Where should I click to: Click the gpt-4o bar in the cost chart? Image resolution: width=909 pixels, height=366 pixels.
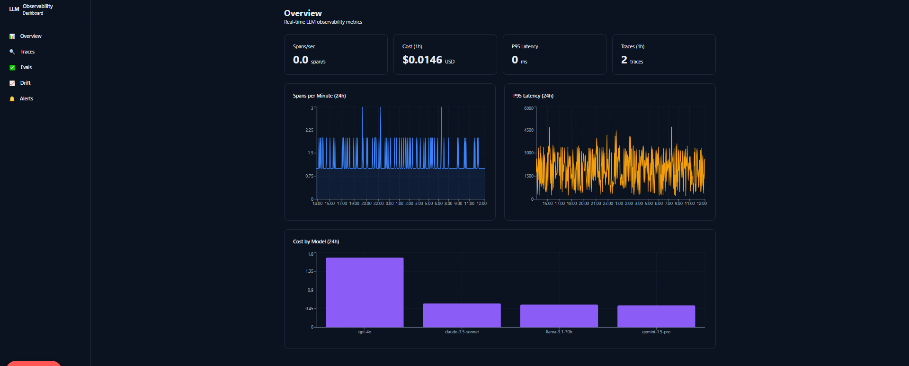click(x=365, y=292)
